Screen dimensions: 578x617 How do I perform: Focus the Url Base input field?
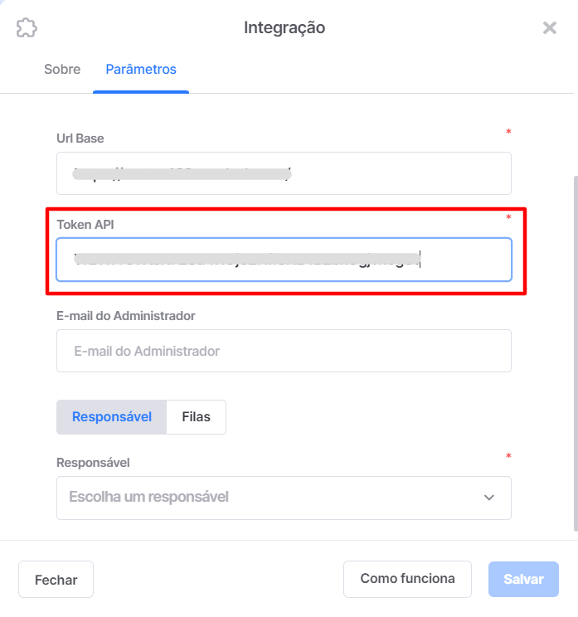(284, 173)
